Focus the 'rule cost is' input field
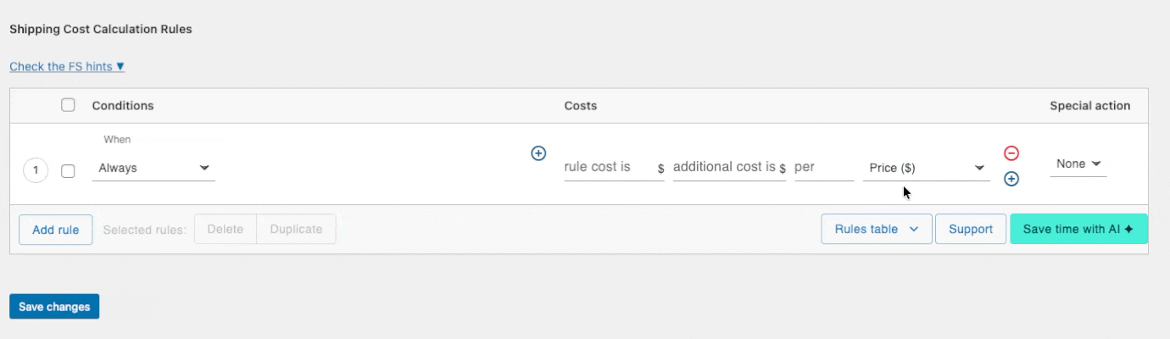Screen dimensions: 1170x339 tap(609, 168)
